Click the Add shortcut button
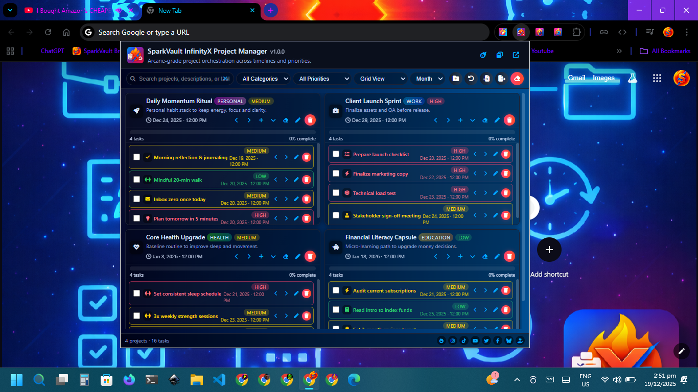The height and width of the screenshot is (392, 698). pyautogui.click(x=549, y=250)
